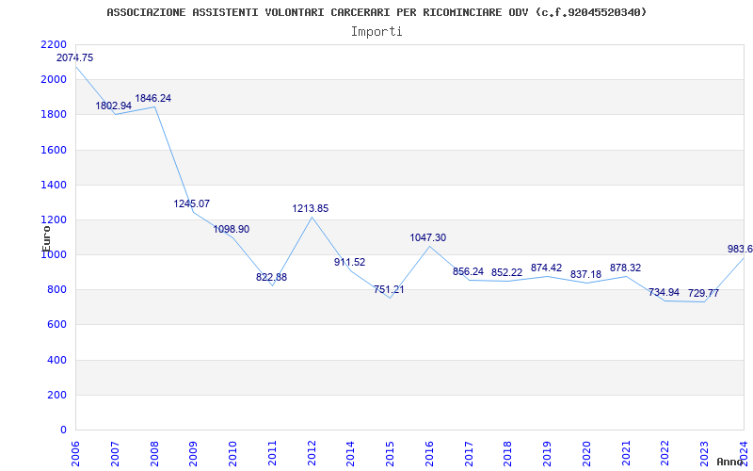
Task: Click the x-axis year 2014
Action: tap(350, 453)
